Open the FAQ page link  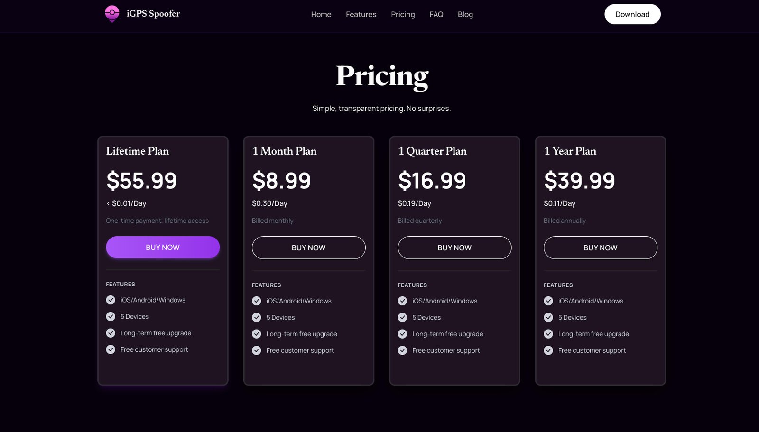click(436, 15)
